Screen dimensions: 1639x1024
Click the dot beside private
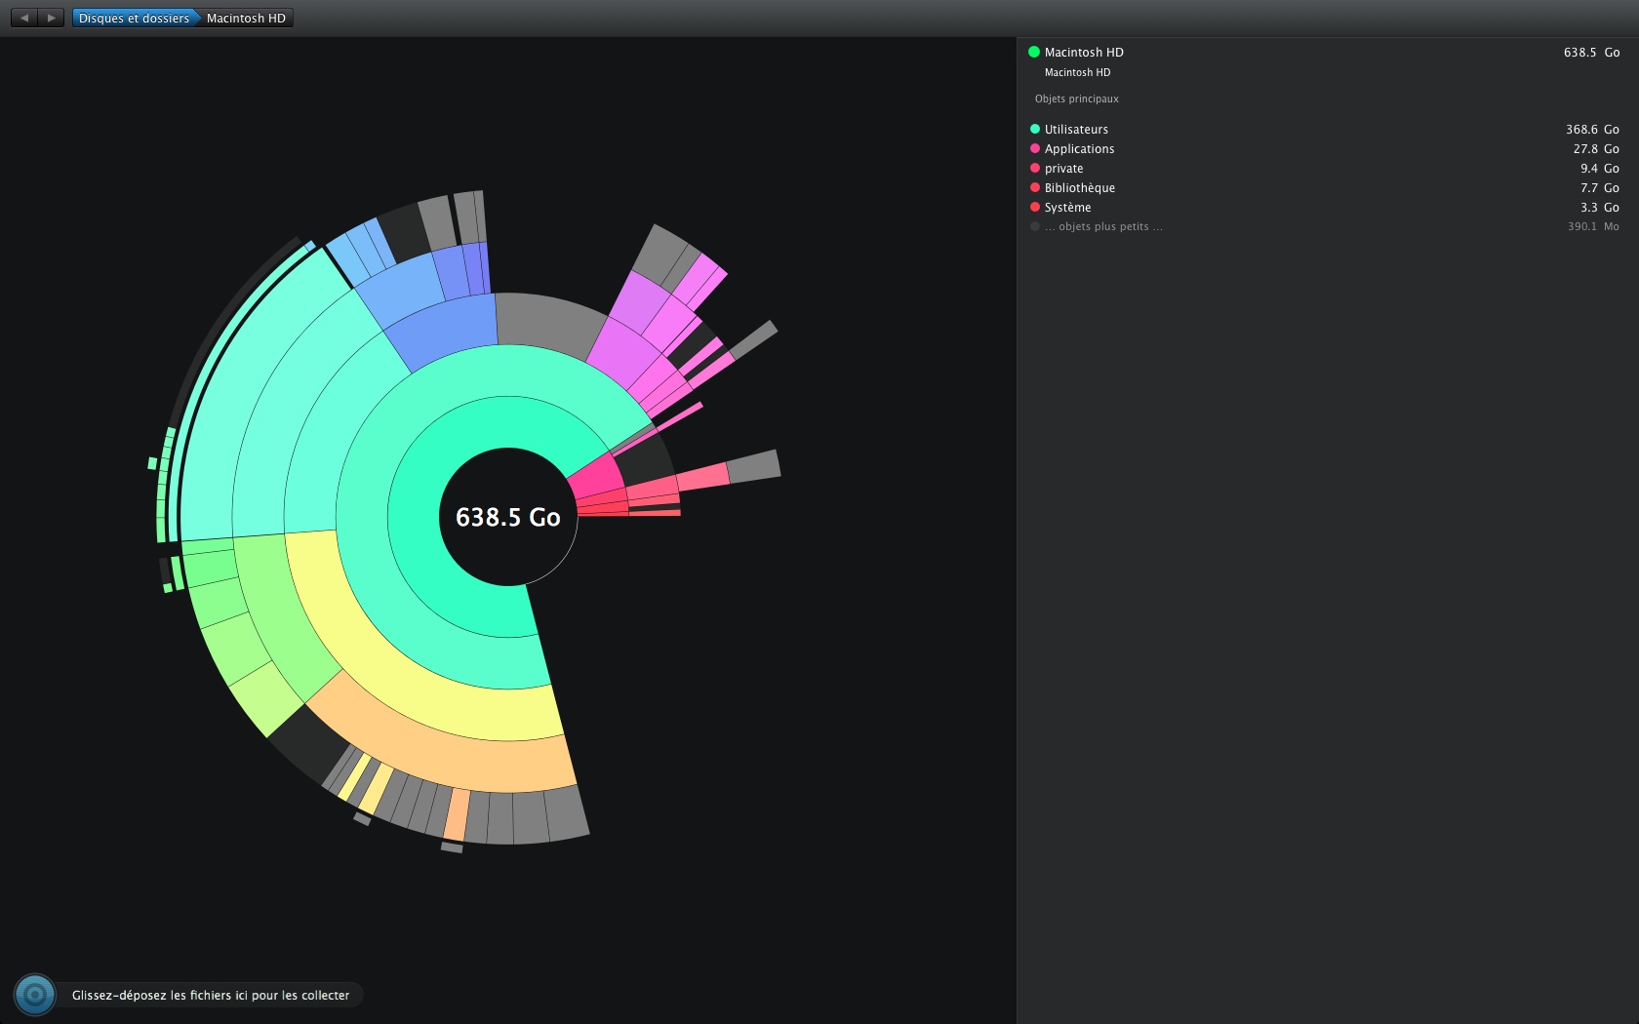(1035, 168)
